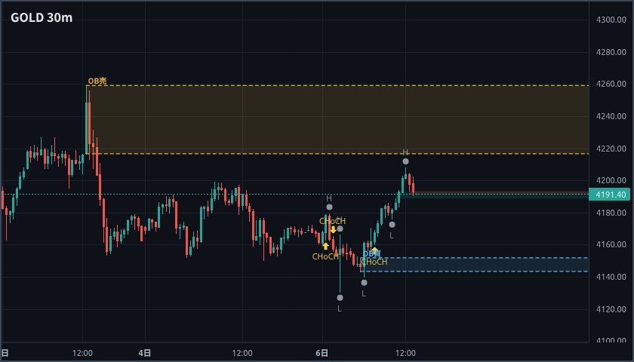Click the OB買 buy order block label

(371, 253)
